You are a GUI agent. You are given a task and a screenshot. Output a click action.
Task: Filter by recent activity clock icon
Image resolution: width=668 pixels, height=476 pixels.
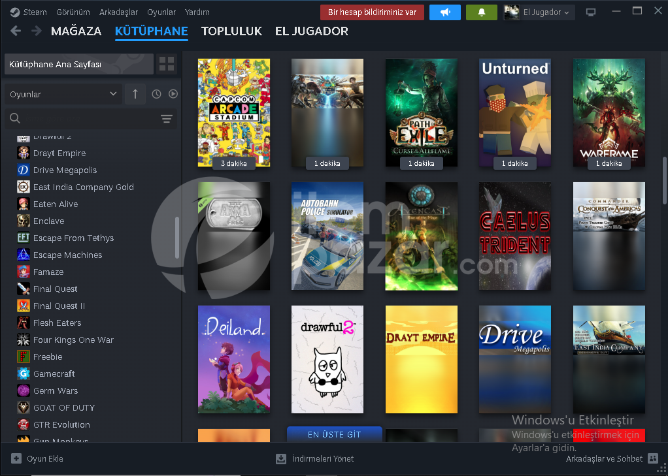[x=156, y=94]
